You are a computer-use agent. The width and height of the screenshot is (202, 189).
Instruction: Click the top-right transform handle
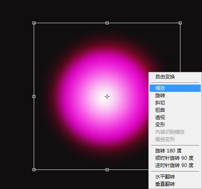180,23
